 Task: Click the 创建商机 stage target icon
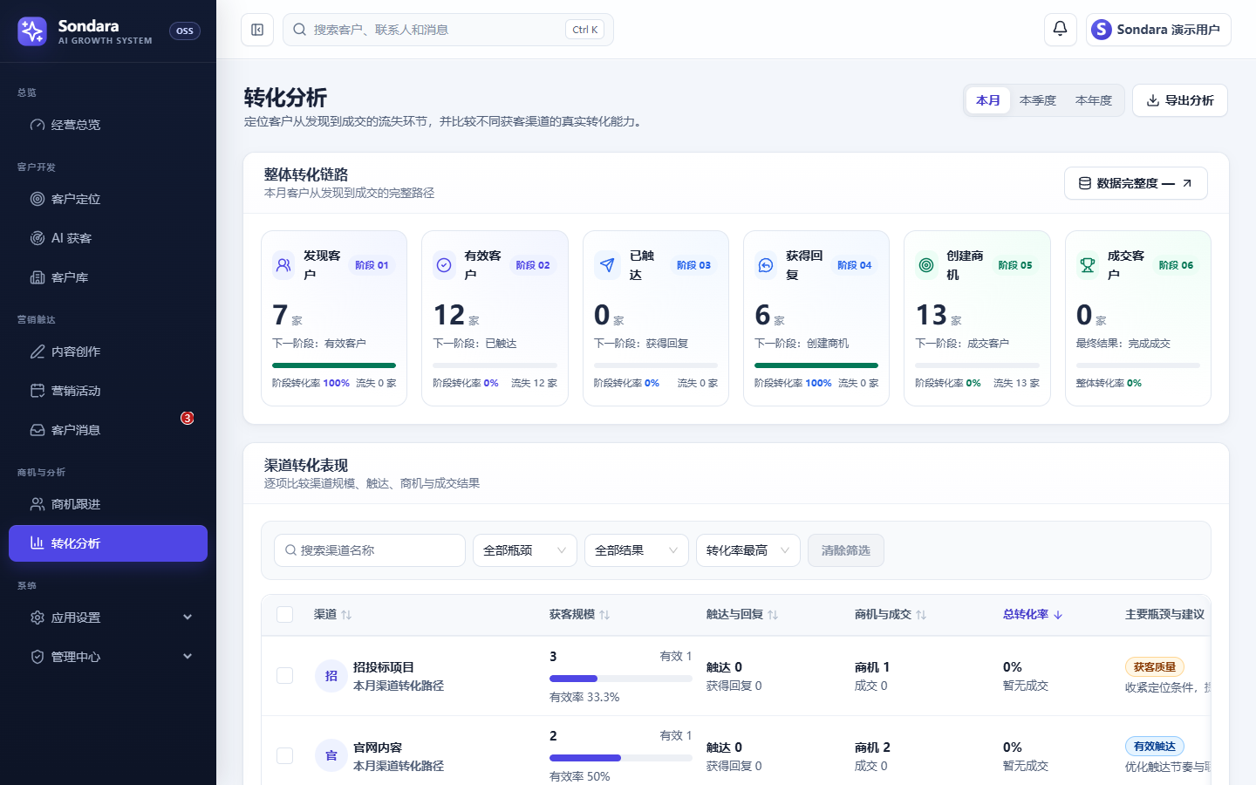coord(927,265)
